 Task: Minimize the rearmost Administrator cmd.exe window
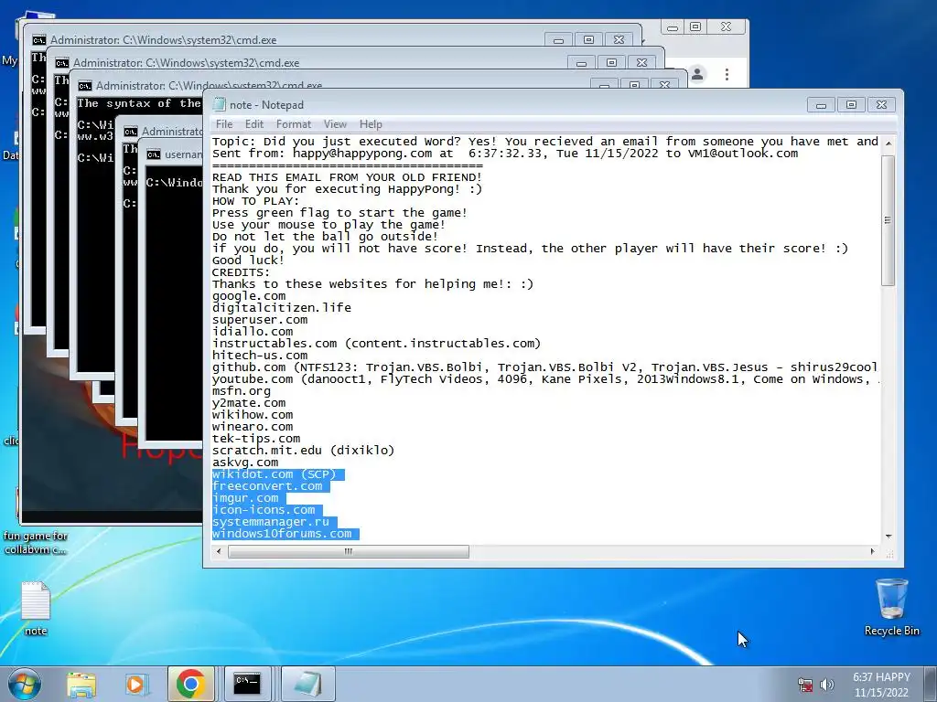pos(559,40)
